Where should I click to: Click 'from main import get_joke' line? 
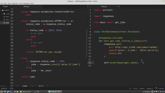(110, 22)
